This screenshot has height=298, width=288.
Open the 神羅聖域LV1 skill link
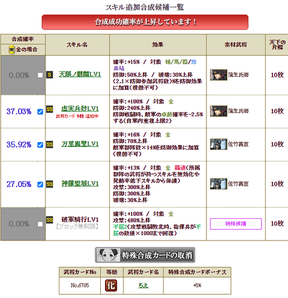click(x=80, y=183)
